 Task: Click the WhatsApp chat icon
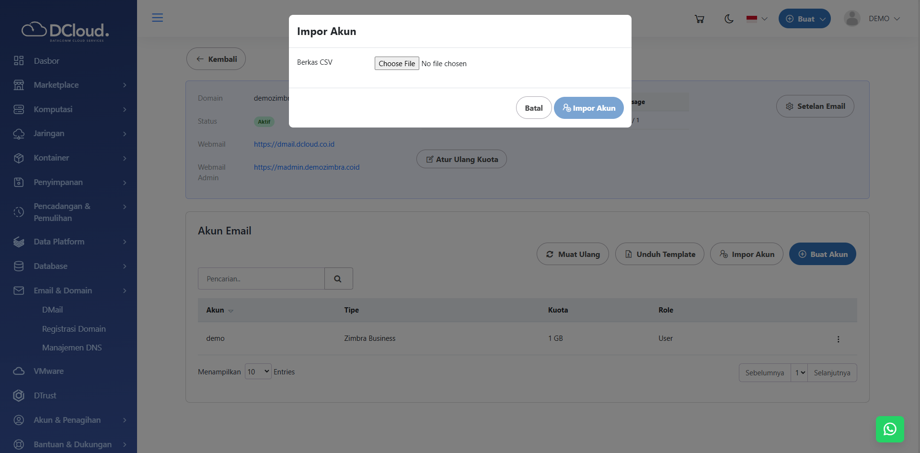[890, 429]
